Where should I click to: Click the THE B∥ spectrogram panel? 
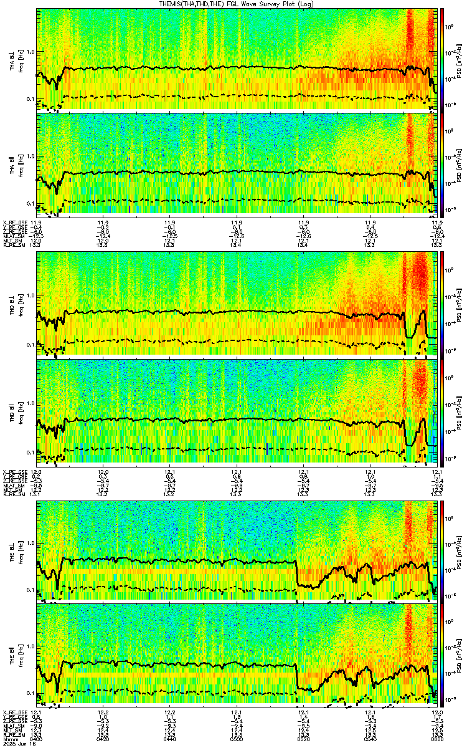(x=237, y=654)
